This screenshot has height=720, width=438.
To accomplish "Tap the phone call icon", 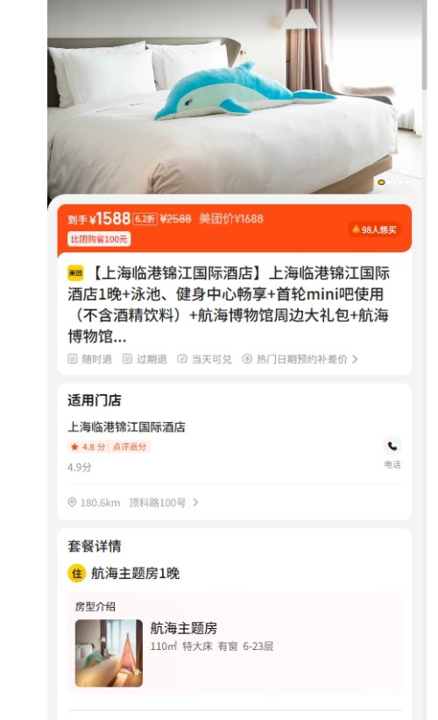I will pyautogui.click(x=392, y=446).
